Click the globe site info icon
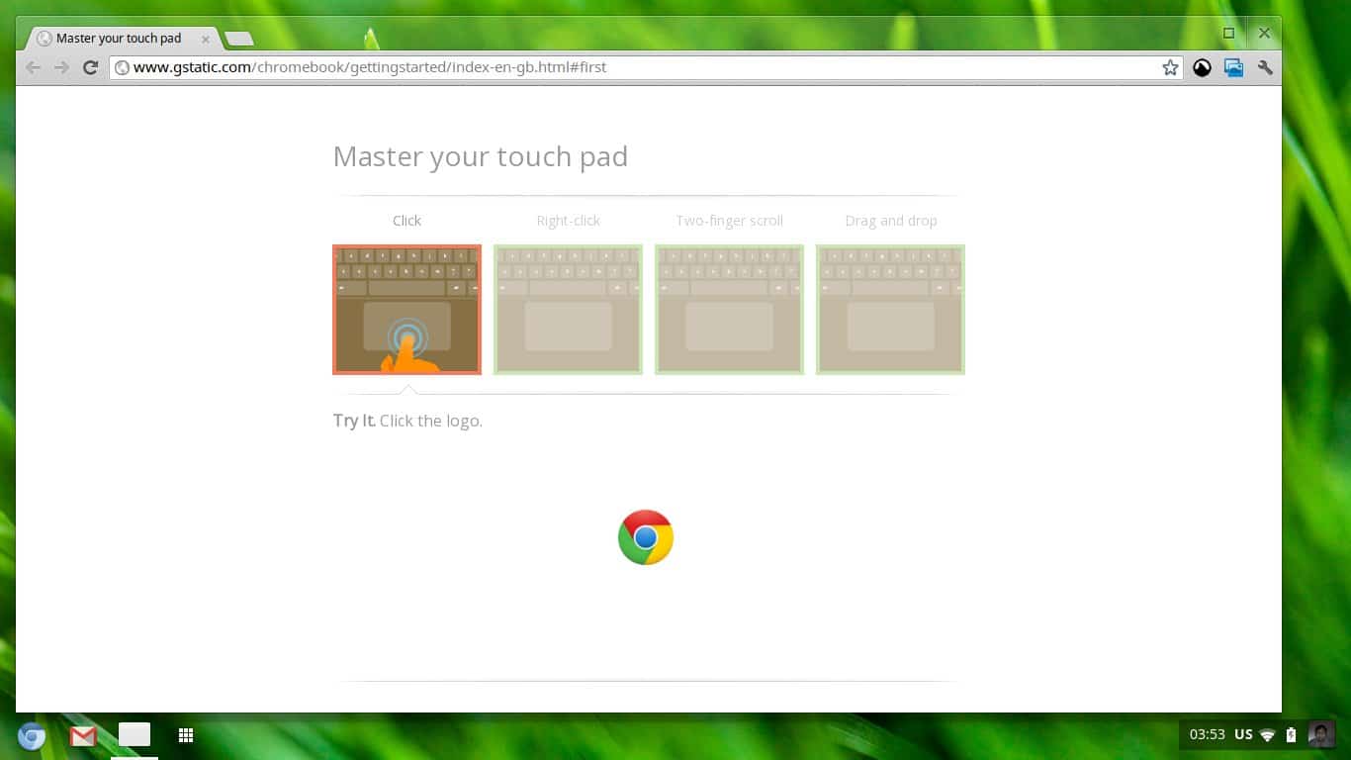The height and width of the screenshot is (760, 1351). click(x=123, y=67)
